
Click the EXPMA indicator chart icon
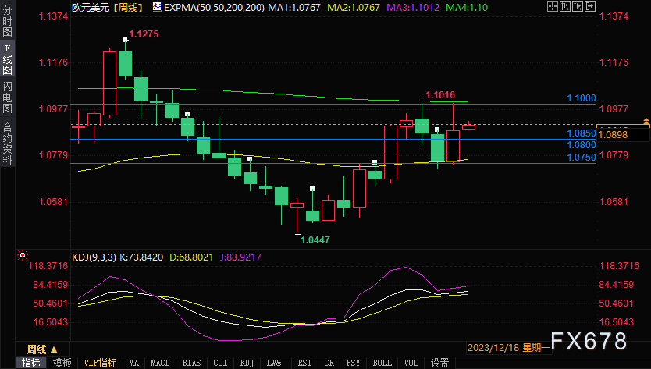click(157, 7)
